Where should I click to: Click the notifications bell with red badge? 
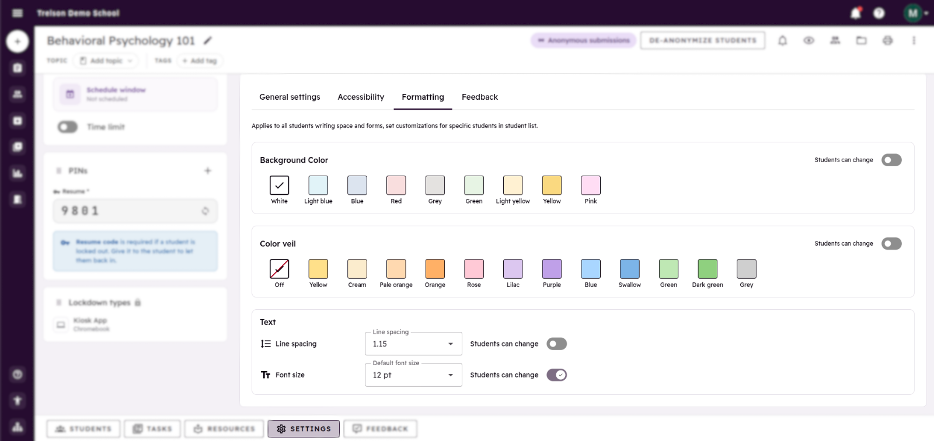[x=856, y=13]
